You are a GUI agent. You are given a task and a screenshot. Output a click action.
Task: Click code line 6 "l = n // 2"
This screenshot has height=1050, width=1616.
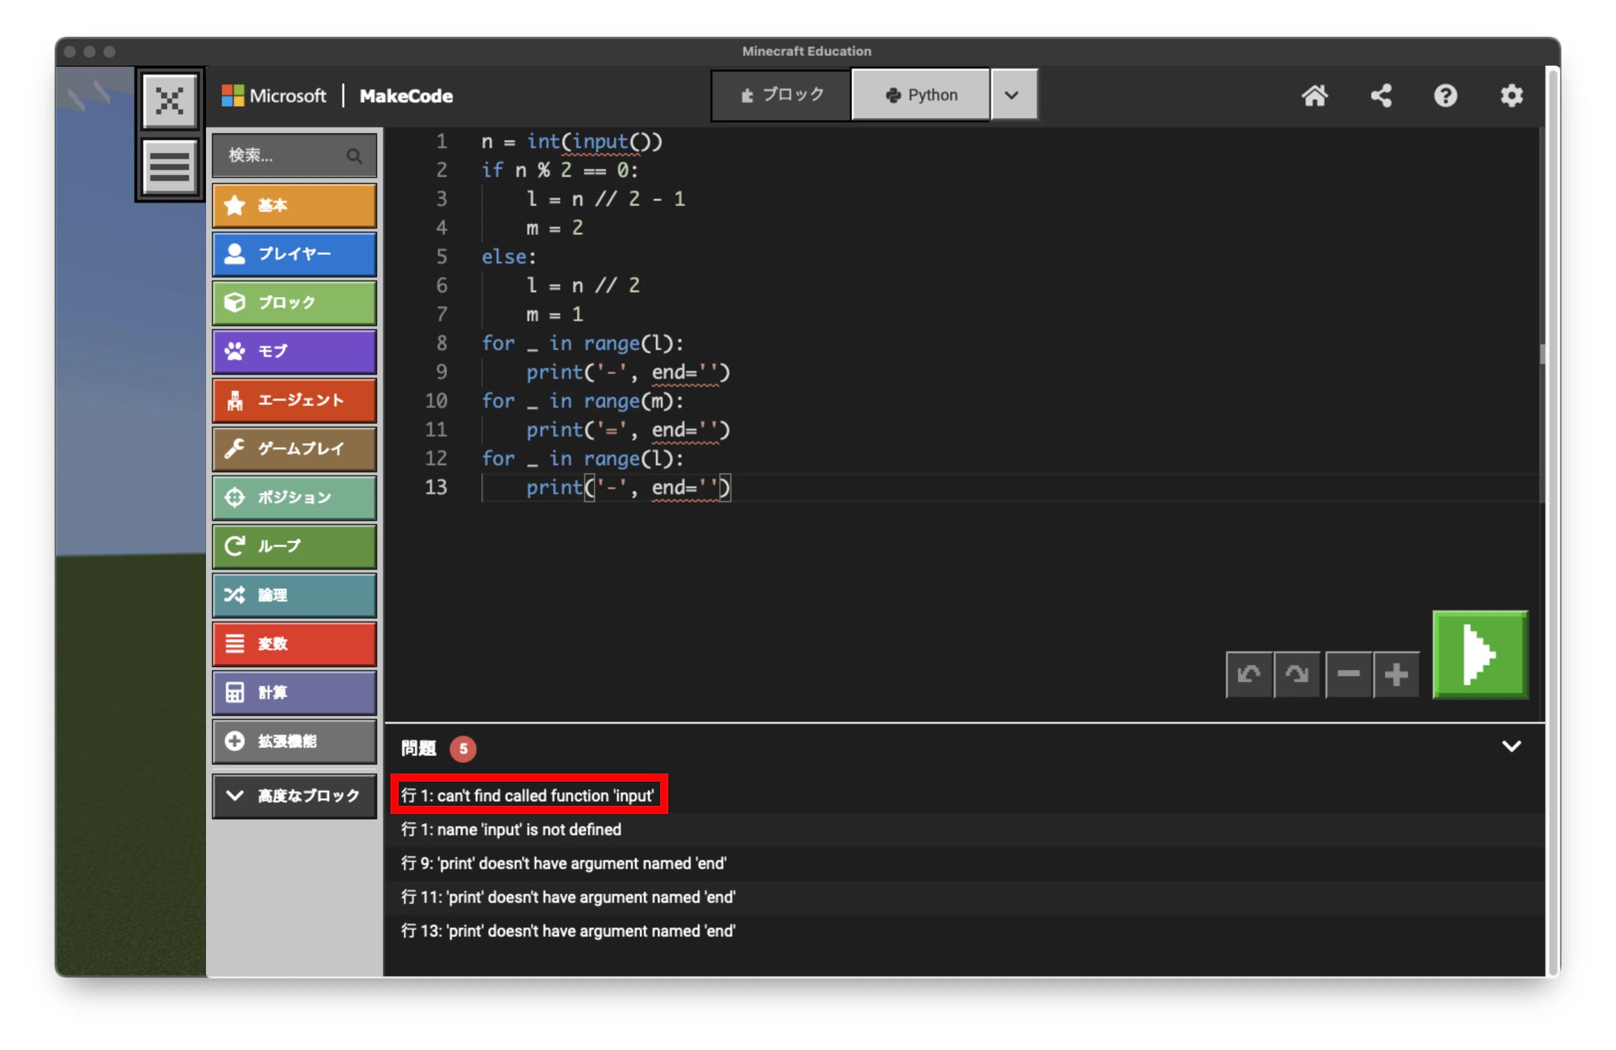pyautogui.click(x=583, y=285)
